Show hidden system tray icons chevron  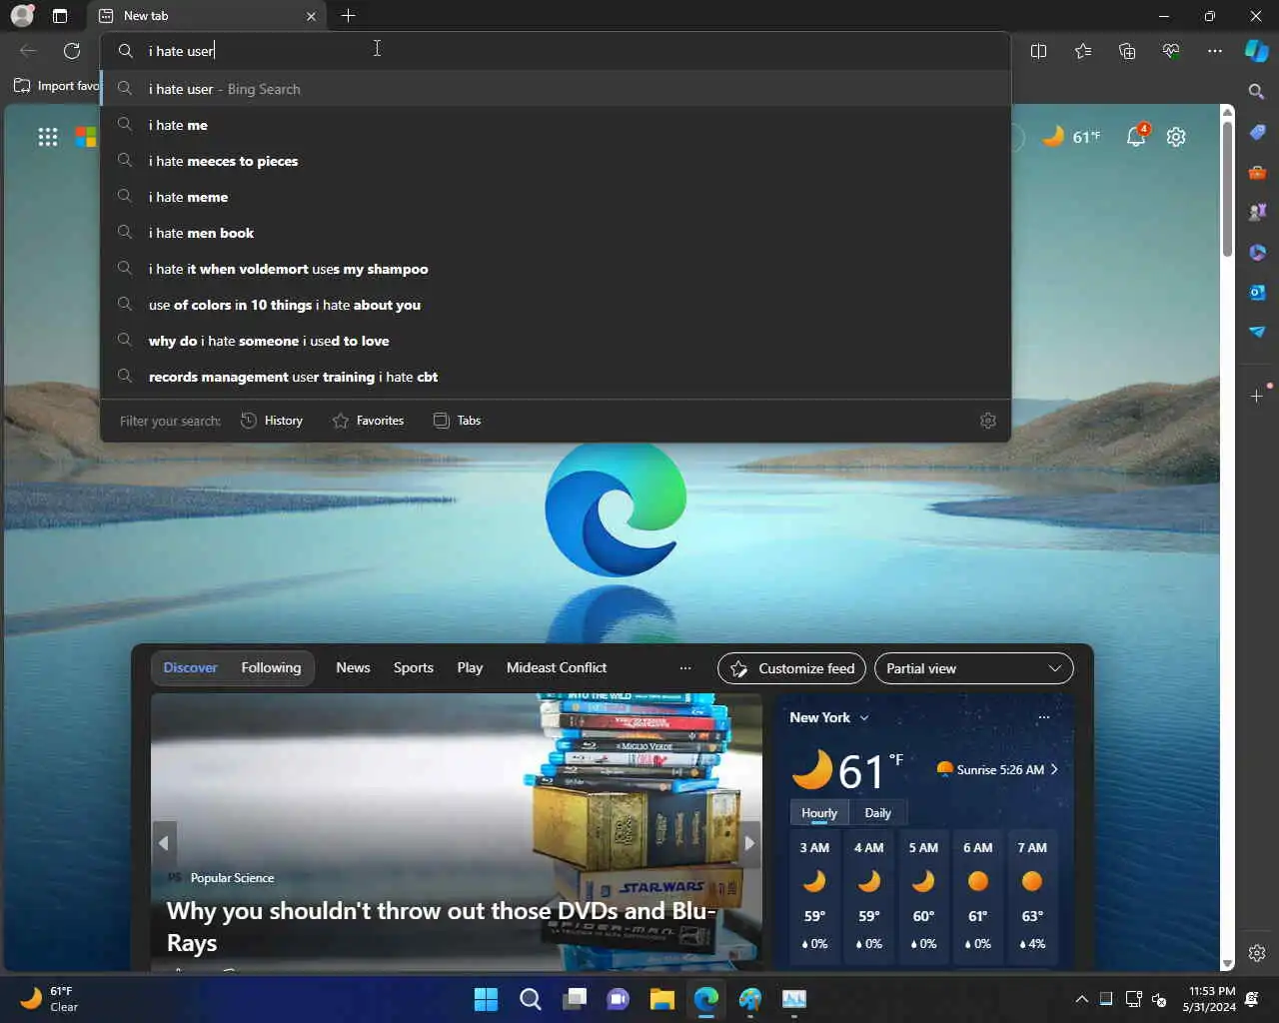pos(1081,999)
